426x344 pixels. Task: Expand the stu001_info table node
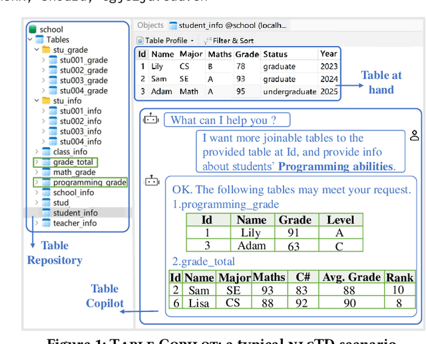coord(43,110)
